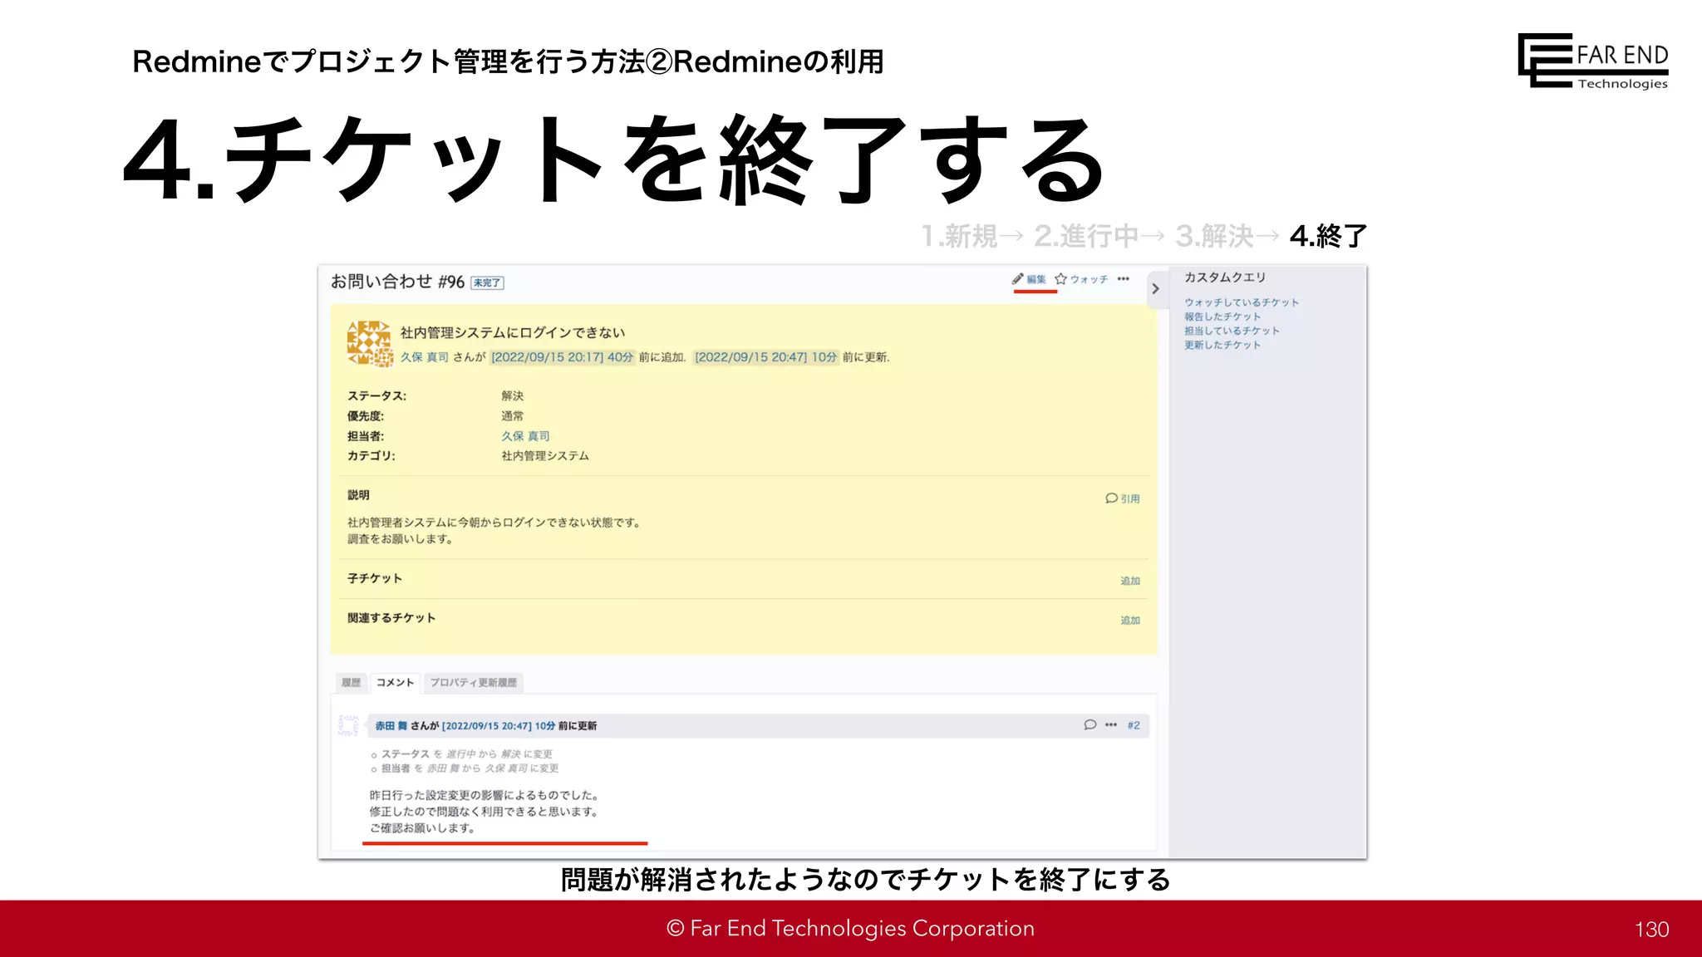Click the [2022/09/15 20:17] 40分 added-time link
Viewport: 1702px width, 957px height.
pos(562,357)
